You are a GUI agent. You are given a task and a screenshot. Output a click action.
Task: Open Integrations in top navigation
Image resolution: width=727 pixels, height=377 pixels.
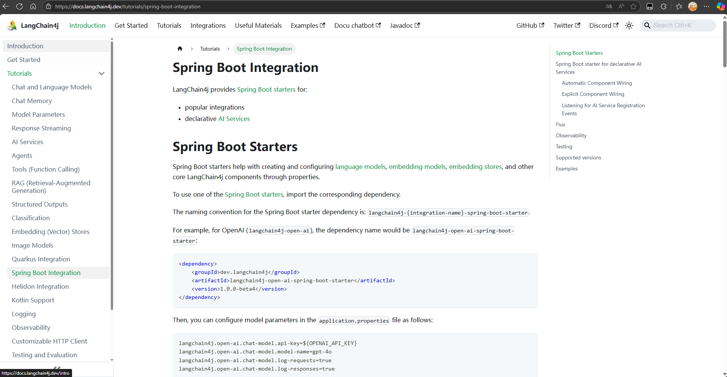click(x=208, y=25)
